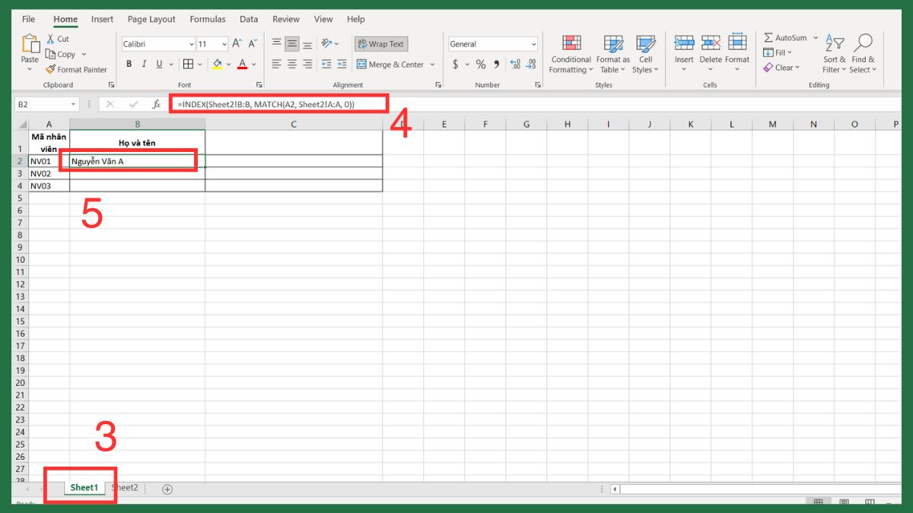Apply the red font color A

[x=242, y=65]
